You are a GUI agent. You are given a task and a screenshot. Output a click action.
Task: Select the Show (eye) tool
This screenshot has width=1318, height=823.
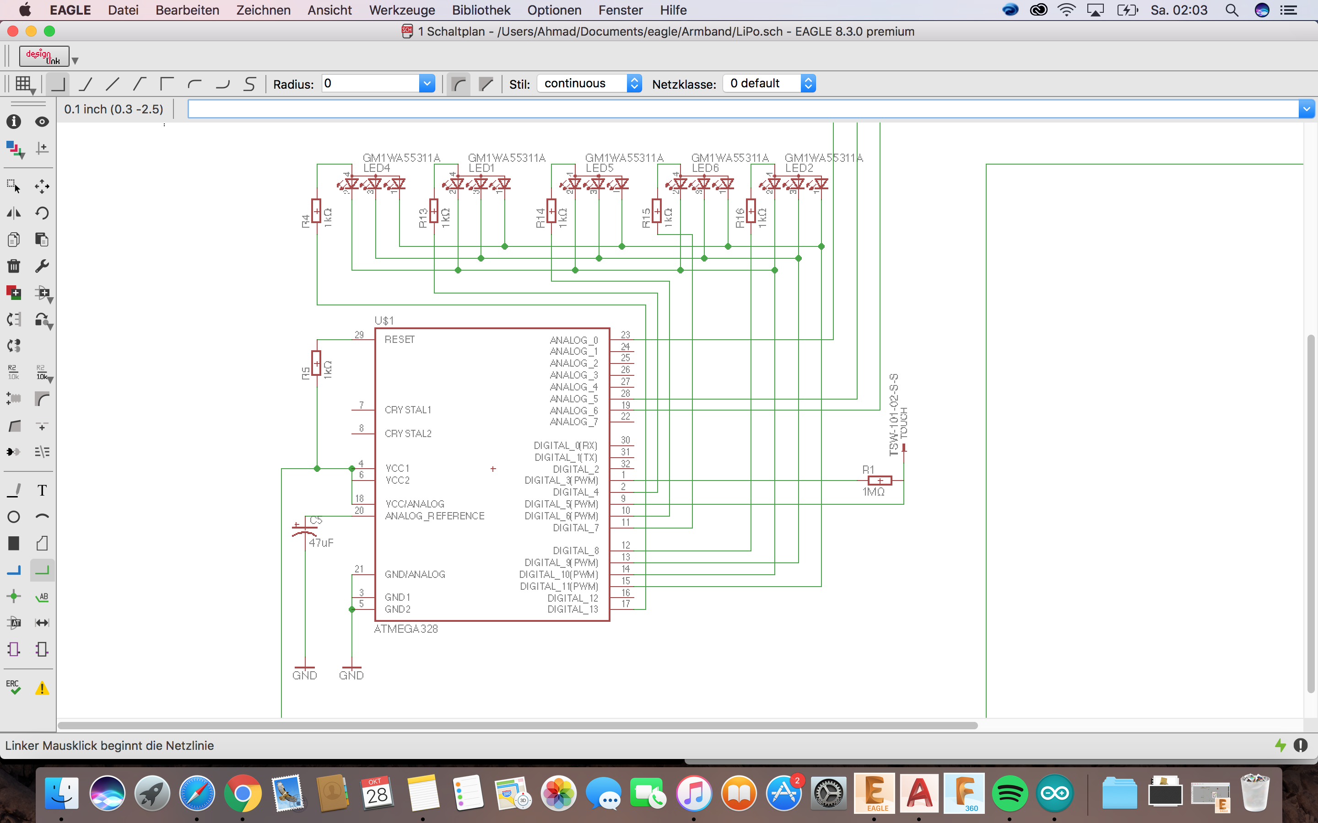[x=42, y=121]
